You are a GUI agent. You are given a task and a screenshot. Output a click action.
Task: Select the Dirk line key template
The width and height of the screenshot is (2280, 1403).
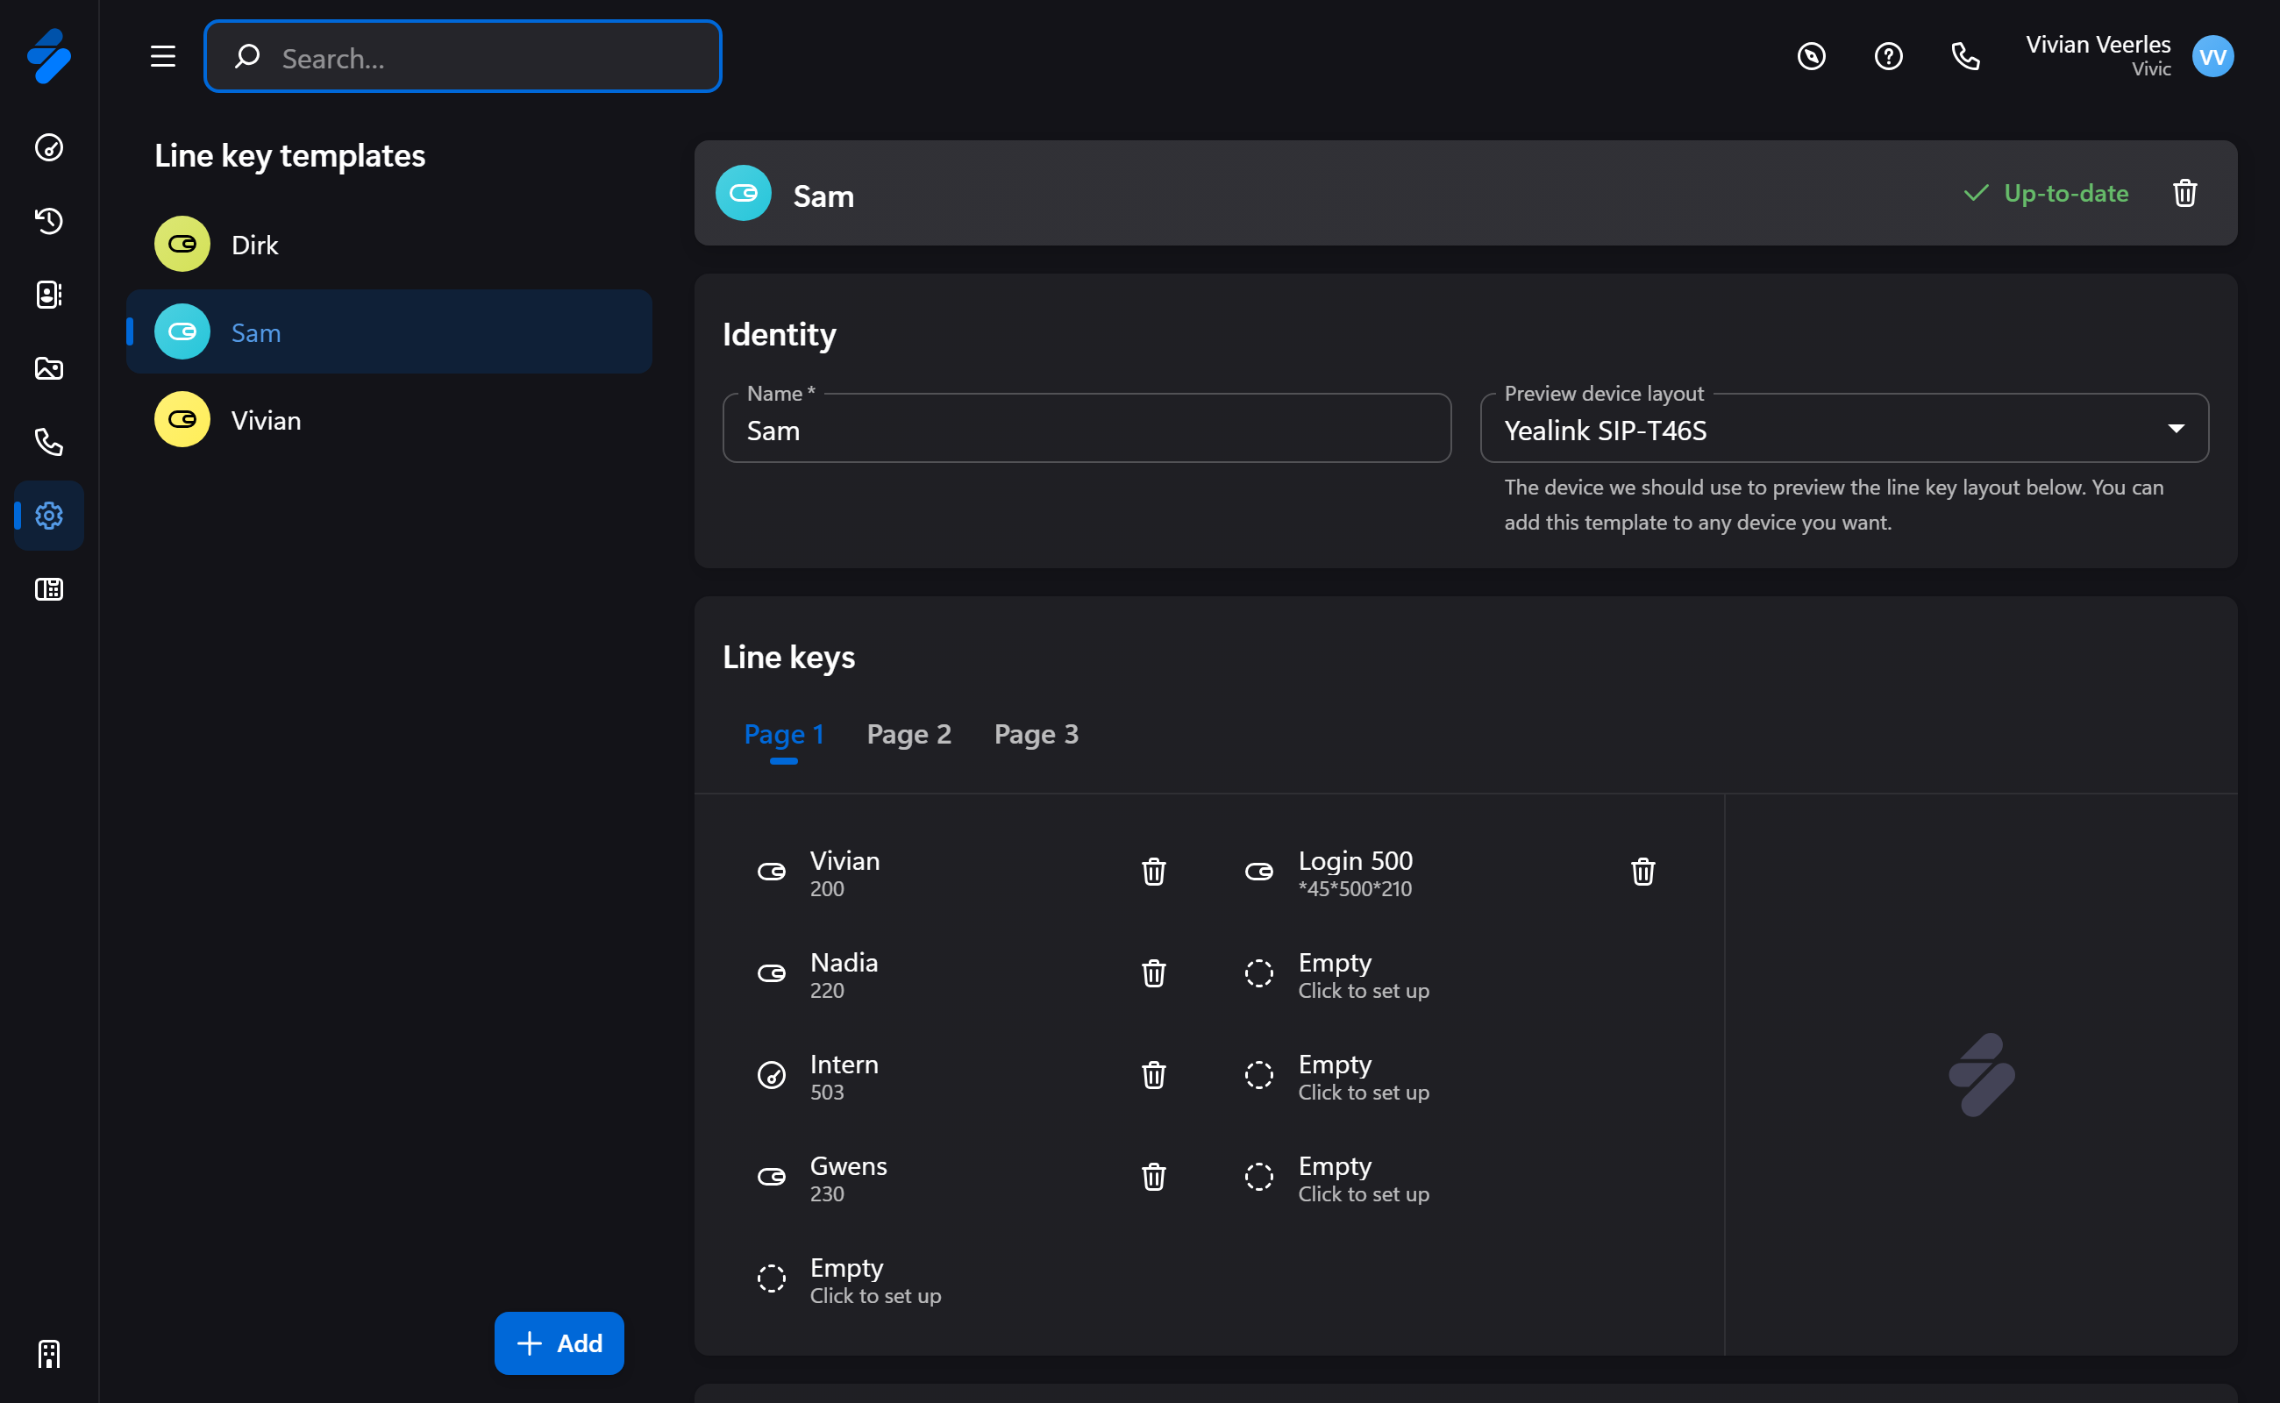tap(388, 244)
